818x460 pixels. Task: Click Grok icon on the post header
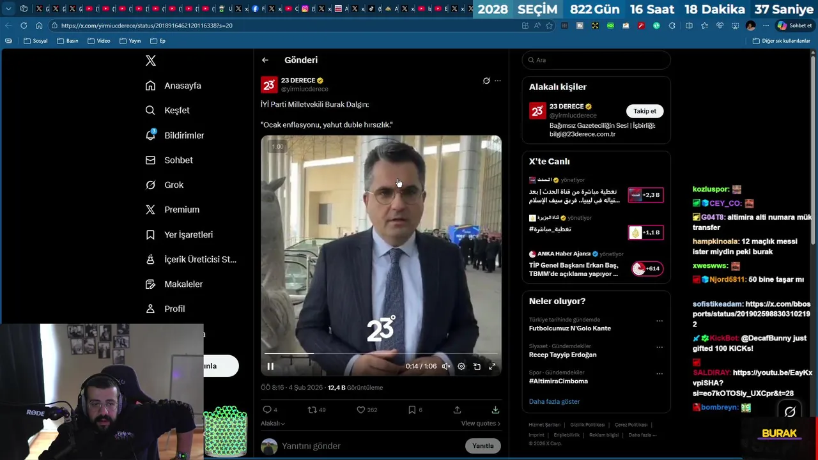[x=486, y=80]
